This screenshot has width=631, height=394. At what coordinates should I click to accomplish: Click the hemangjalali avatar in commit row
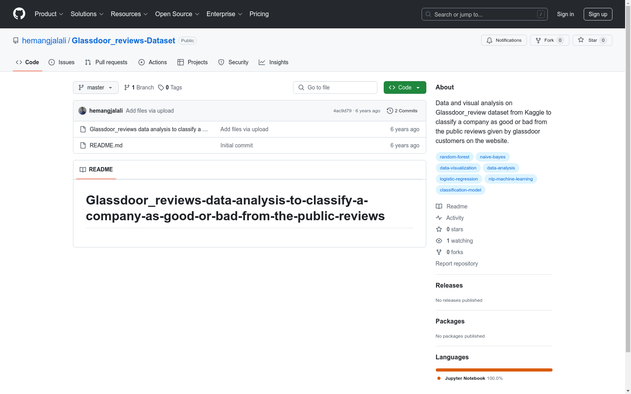pyautogui.click(x=82, y=111)
